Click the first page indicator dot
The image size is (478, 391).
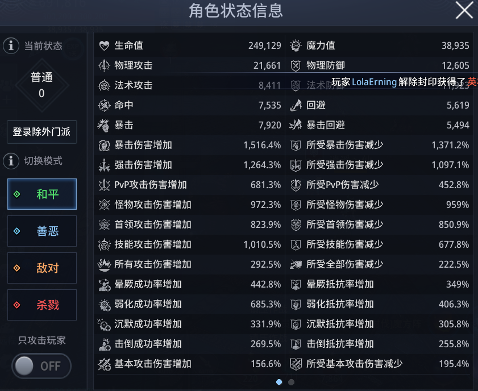click(x=279, y=382)
